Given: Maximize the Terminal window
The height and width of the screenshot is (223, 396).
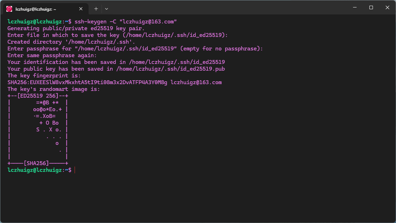Looking at the screenshot, I should (371, 7).
